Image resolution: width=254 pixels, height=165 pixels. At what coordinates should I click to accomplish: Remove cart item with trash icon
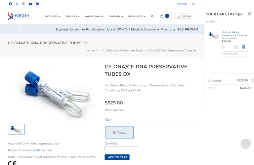[243, 47]
